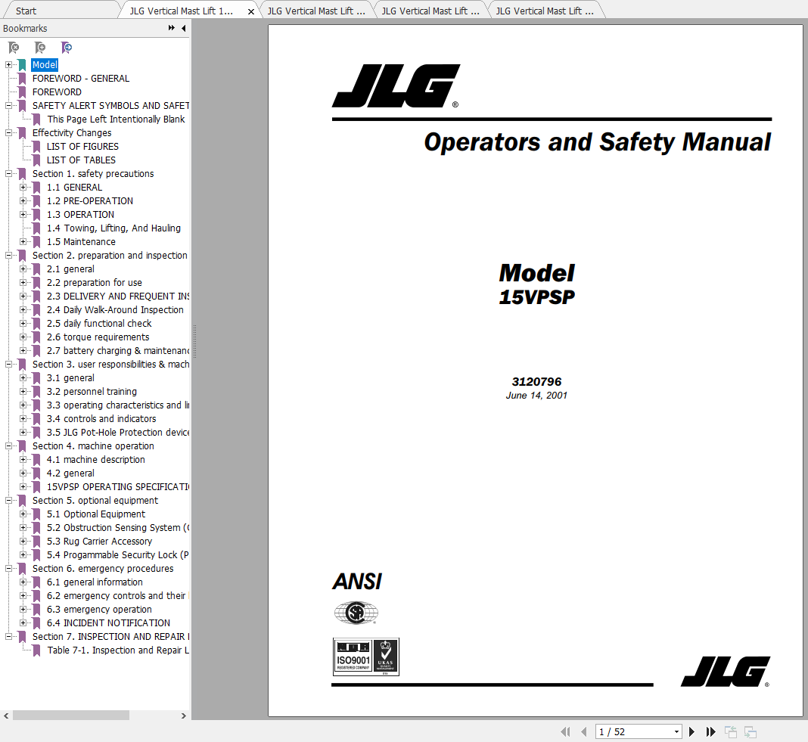Screen dimensions: 808x742
Task: Open the 5.2 Obstruction Sensing System bookmark
Action: click(118, 528)
